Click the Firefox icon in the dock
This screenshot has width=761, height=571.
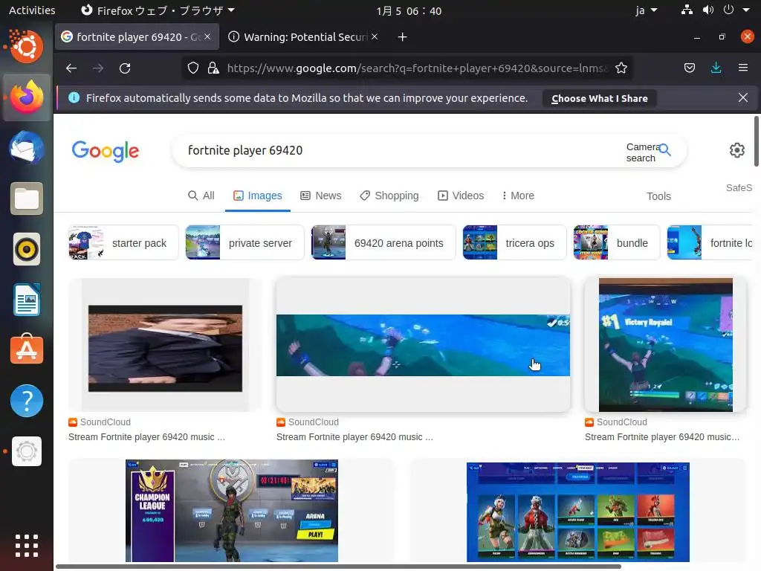pyautogui.click(x=27, y=97)
